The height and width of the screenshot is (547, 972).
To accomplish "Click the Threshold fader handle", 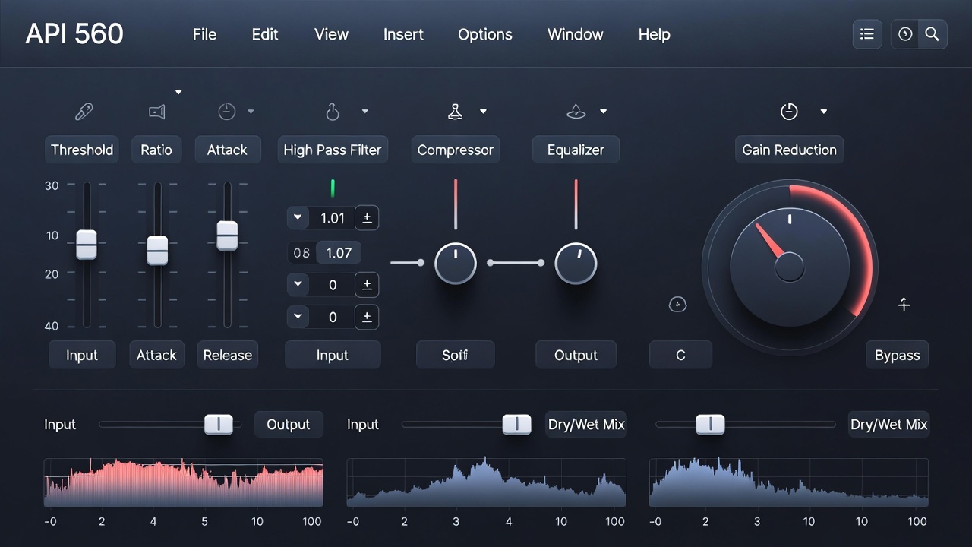I will tap(87, 245).
